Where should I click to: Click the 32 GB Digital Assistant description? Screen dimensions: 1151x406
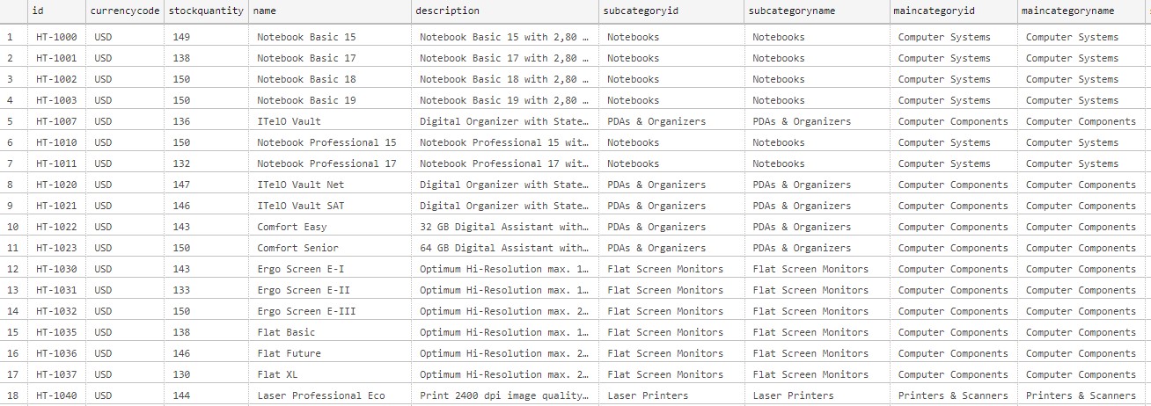coord(505,227)
